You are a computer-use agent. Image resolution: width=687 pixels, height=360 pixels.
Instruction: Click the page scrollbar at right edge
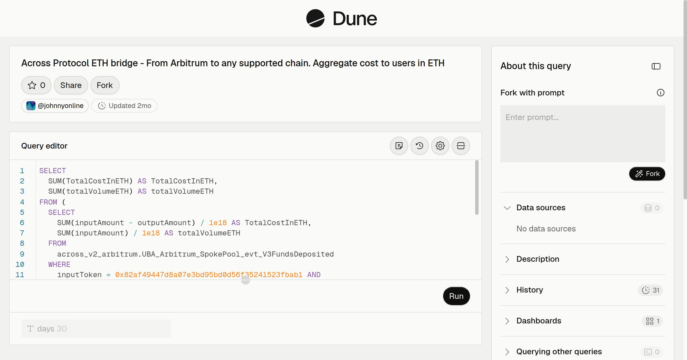click(685, 100)
